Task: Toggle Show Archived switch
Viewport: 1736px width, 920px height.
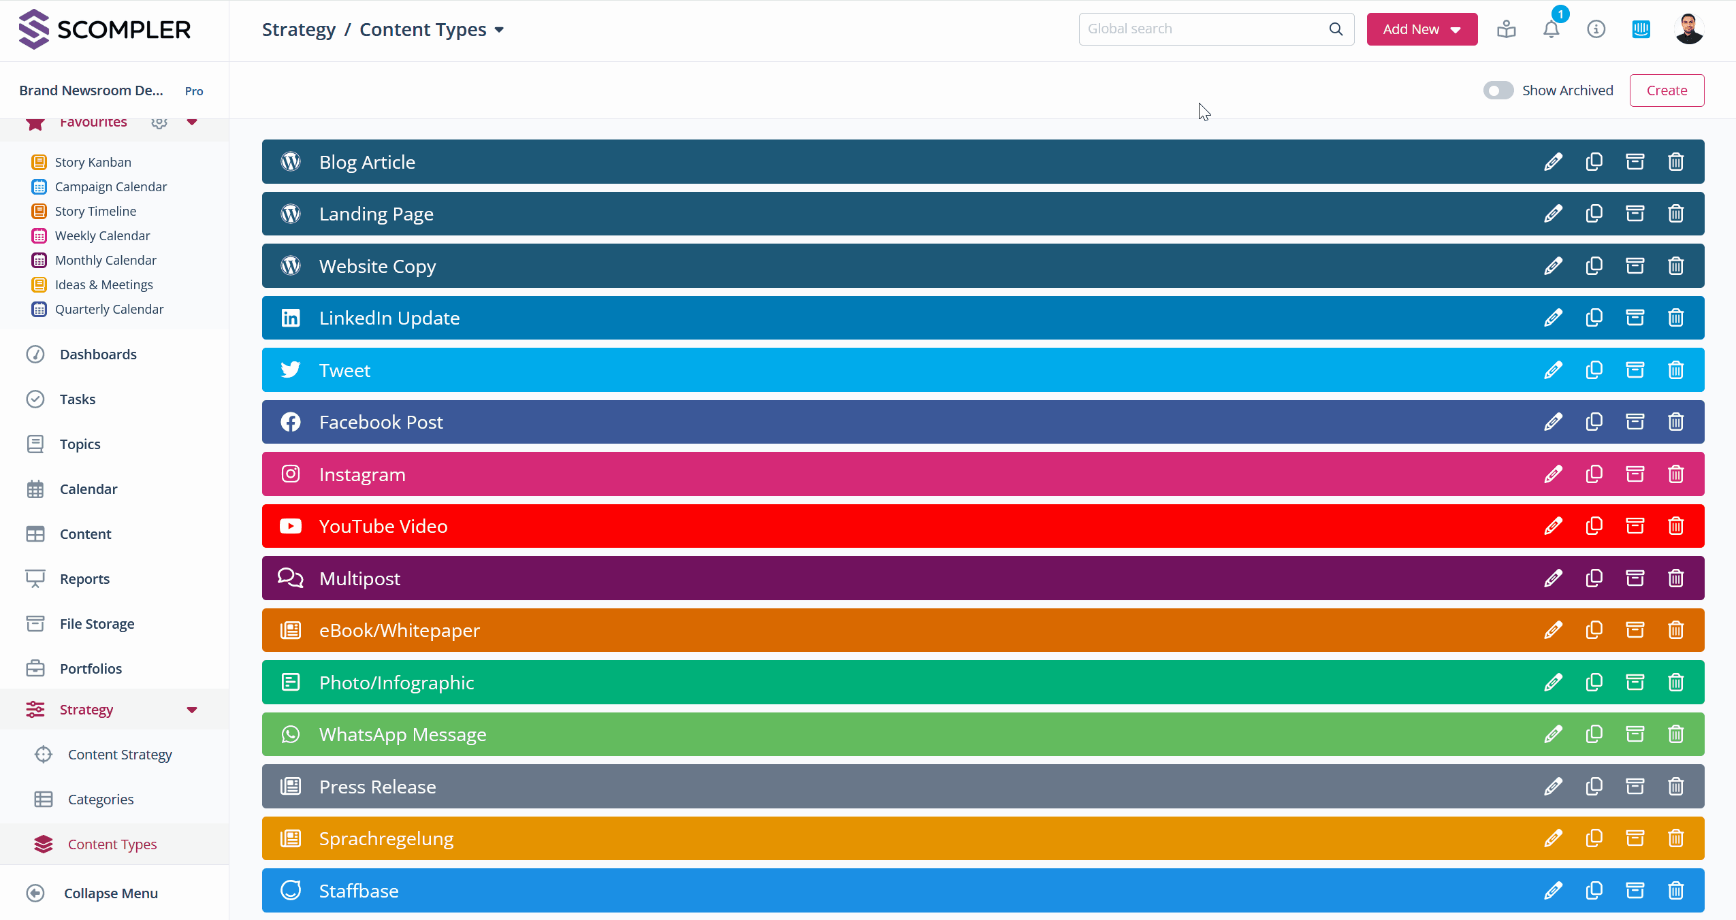Action: [x=1498, y=91]
